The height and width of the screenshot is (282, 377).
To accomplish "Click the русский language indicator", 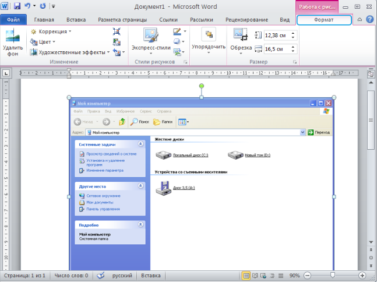I will (122, 276).
